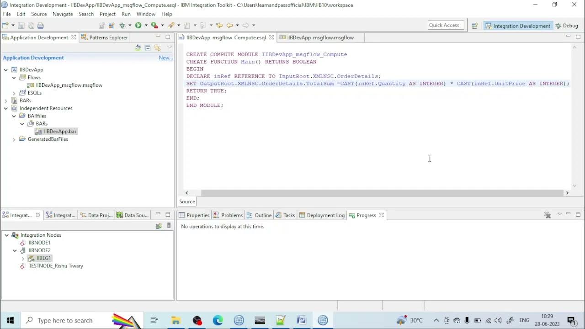Expand the top-level BARs node
Screen dimensions: 585x329
(x=6, y=101)
